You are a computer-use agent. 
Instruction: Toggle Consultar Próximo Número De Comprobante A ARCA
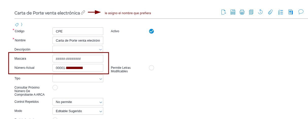pos(55,88)
